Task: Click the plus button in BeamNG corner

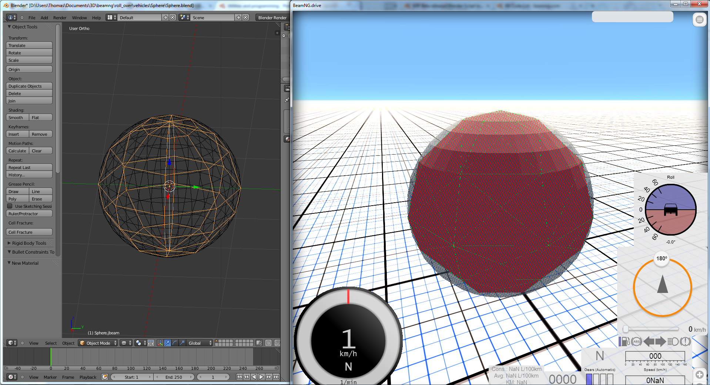Action: [699, 375]
